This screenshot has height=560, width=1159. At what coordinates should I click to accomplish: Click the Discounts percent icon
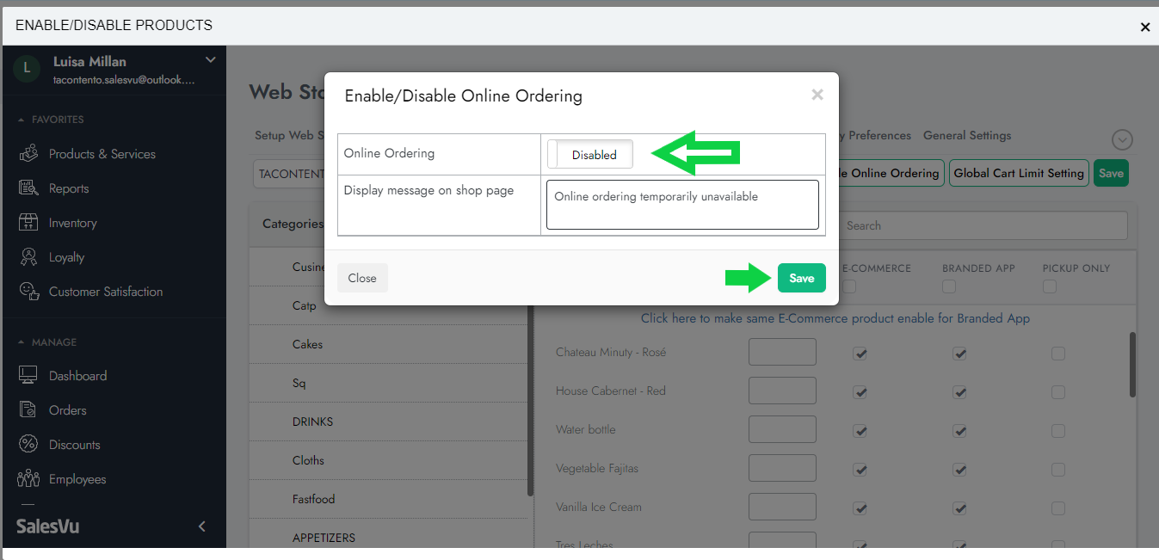click(28, 445)
